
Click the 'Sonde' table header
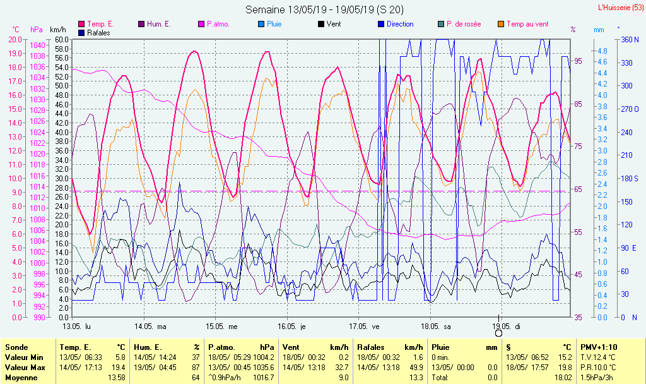pyautogui.click(x=16, y=347)
